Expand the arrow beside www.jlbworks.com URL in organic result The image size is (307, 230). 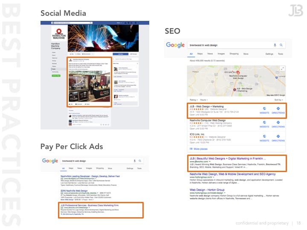point(210,161)
